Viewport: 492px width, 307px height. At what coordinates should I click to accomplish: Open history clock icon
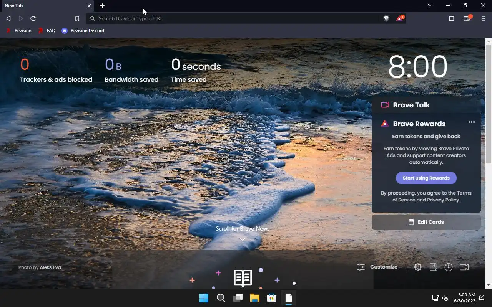(449, 267)
